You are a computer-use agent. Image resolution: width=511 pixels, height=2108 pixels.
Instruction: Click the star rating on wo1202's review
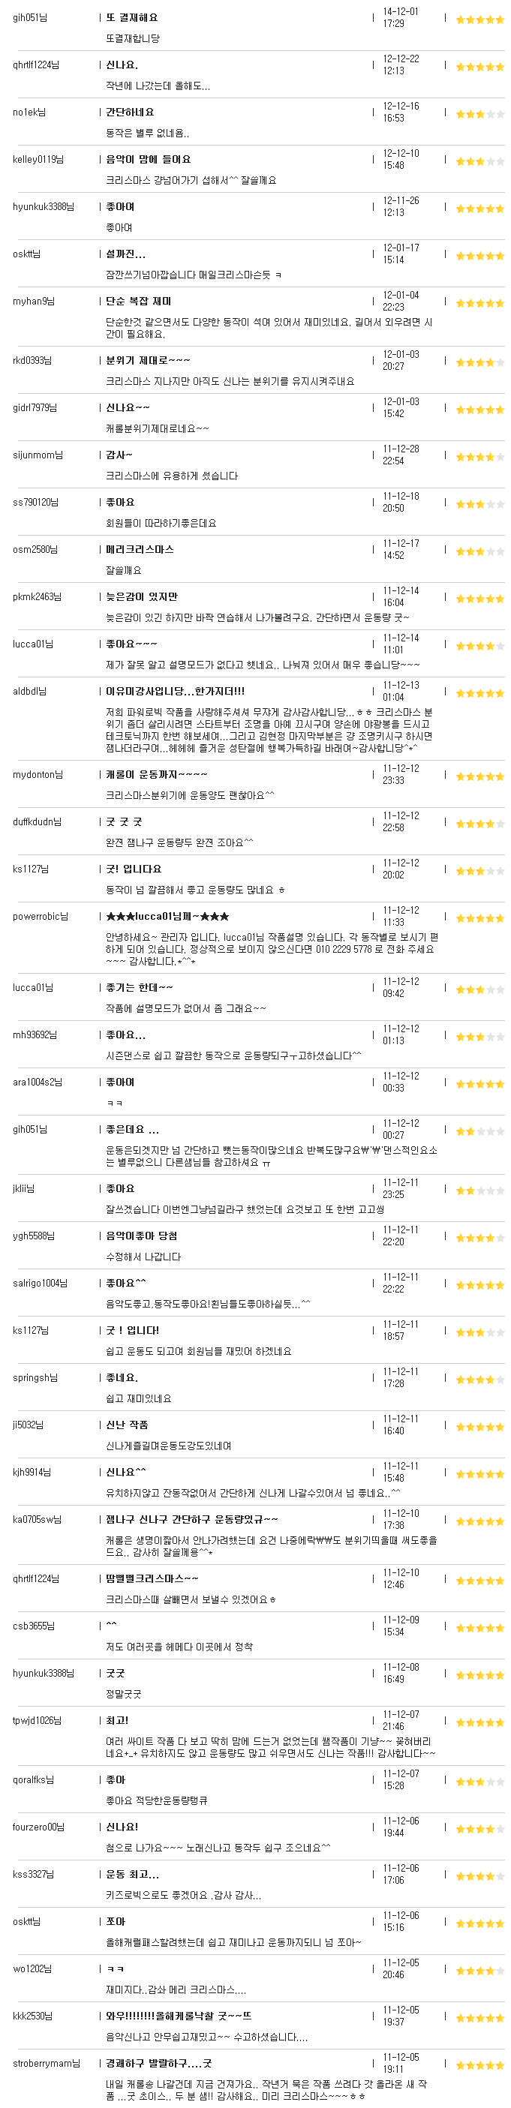pyautogui.click(x=479, y=1971)
